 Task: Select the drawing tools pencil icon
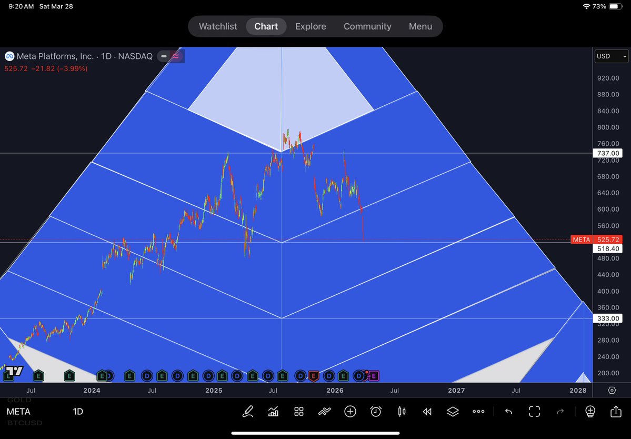248,411
